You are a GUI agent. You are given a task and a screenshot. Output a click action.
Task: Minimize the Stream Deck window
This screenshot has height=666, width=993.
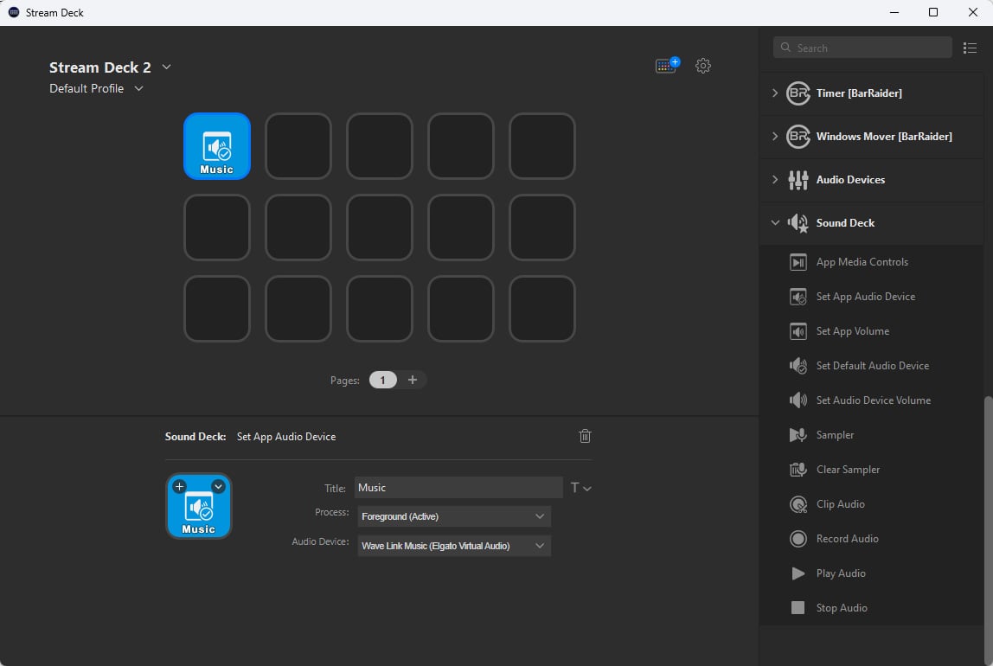[894, 12]
